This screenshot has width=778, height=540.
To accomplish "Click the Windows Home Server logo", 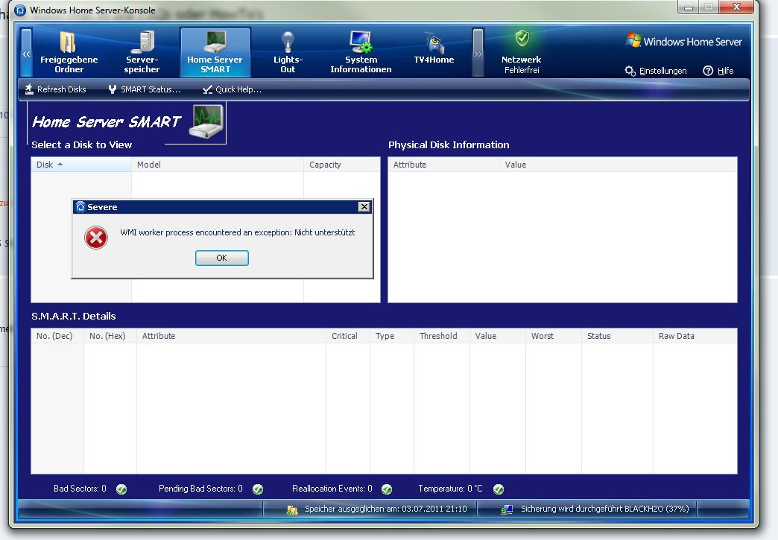I will tap(684, 41).
